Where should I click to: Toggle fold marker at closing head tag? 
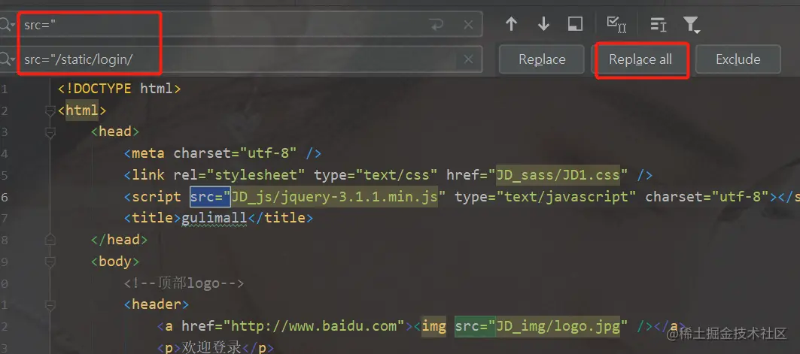click(x=50, y=240)
